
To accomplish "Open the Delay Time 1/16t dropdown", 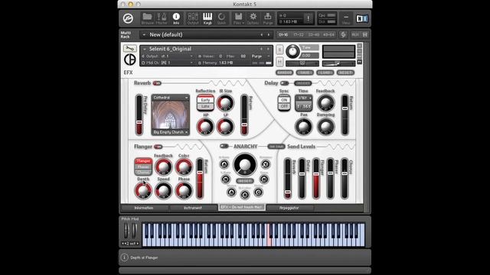I will point(304,98).
